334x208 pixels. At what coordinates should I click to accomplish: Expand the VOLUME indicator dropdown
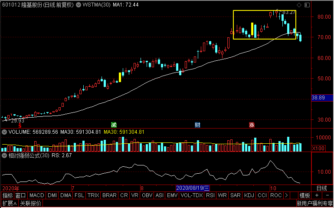(4, 132)
